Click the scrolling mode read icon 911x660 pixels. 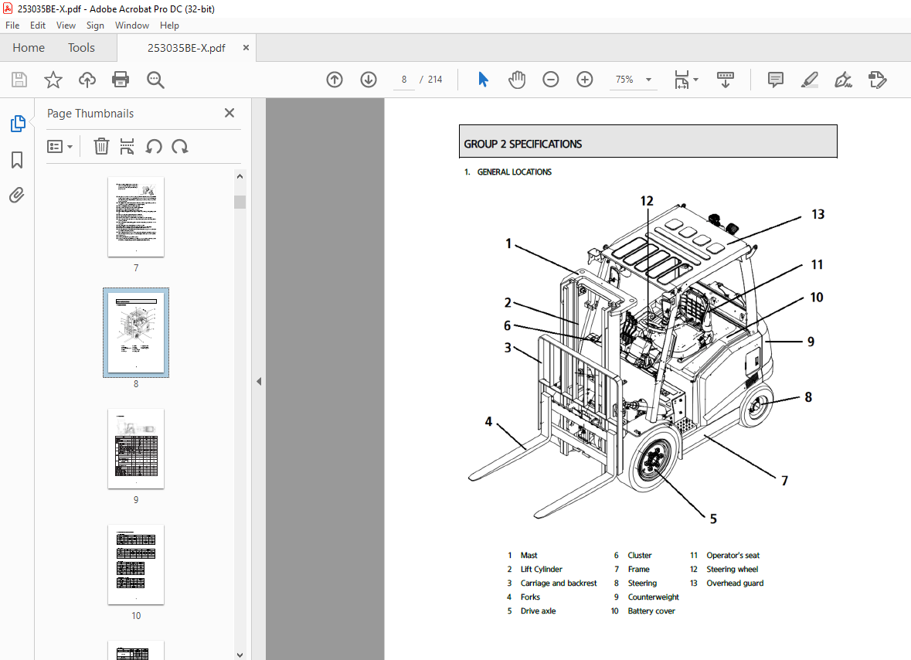[x=725, y=80]
